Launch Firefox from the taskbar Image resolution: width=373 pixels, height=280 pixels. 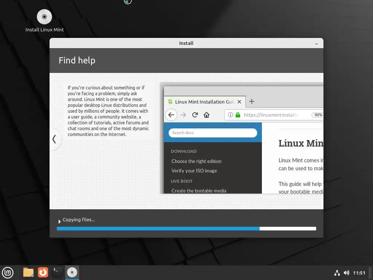click(x=43, y=272)
